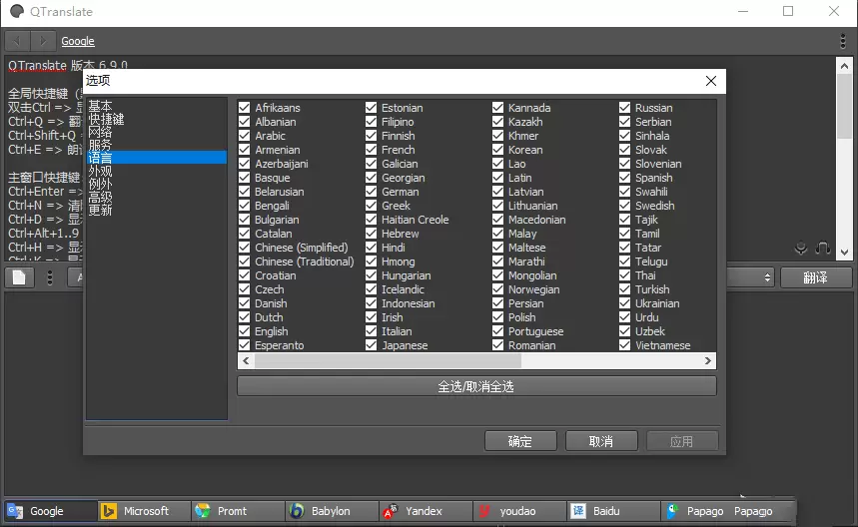
Task: Toggle the Arabic language checkbox
Action: click(x=244, y=135)
